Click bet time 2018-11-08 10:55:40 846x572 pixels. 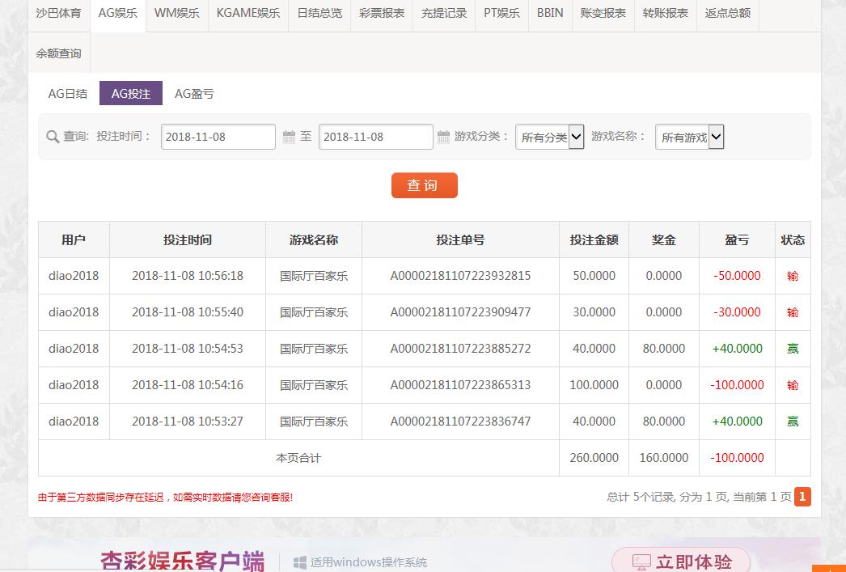[187, 312]
